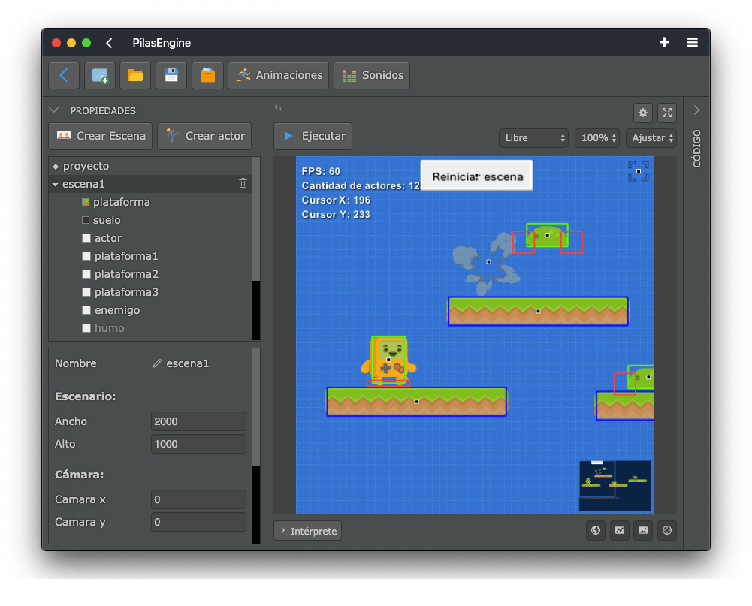Screen dimensions: 752x606
Task: Open project with the folder icon
Action: 135,75
